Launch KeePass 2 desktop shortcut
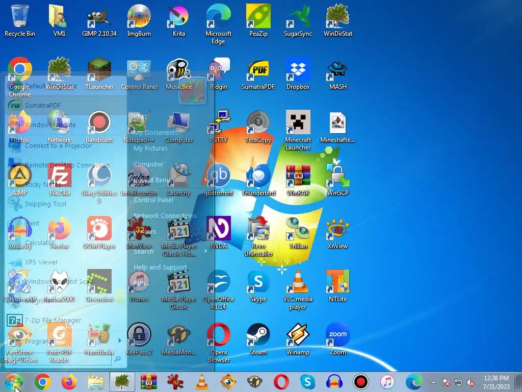 [x=139, y=339]
